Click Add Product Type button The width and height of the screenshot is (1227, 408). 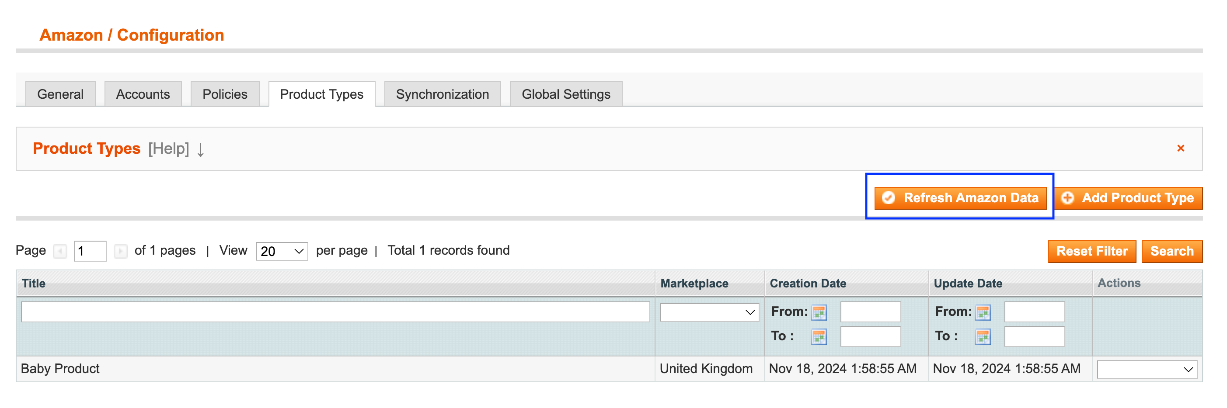pos(1129,198)
